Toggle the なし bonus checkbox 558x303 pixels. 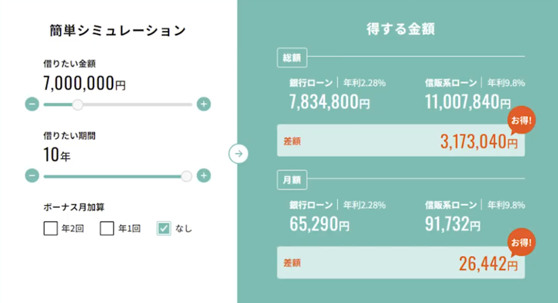[164, 228]
